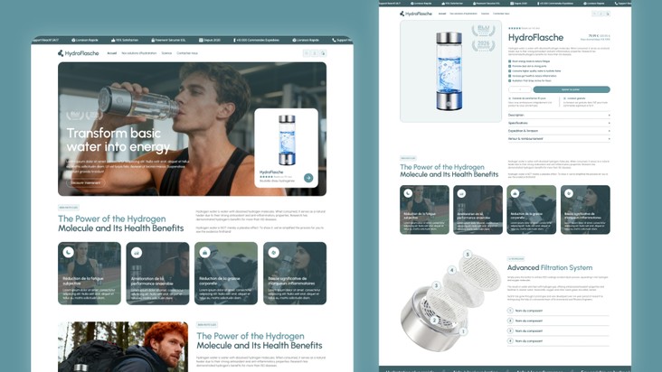Click icon on product page fourth benefit card
662x372 pixels.
[x=569, y=193]
